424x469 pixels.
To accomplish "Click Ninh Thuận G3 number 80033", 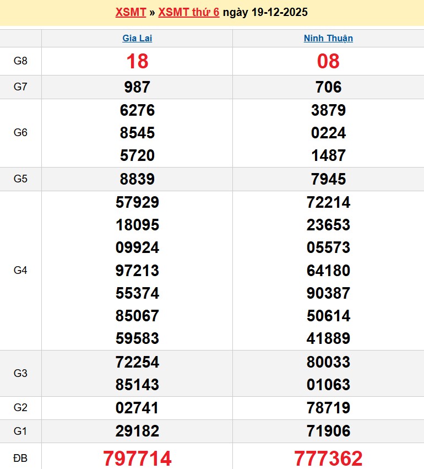I will pos(328,362).
